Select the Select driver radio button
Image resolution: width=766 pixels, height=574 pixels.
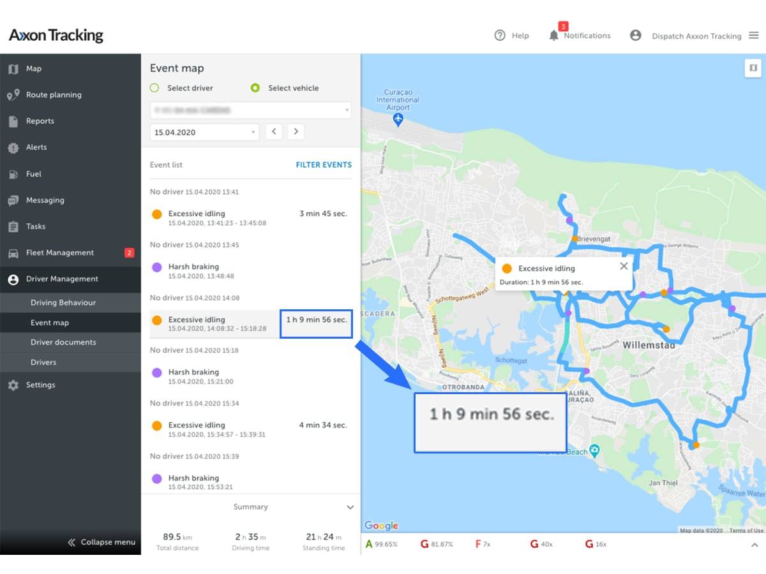tap(155, 87)
